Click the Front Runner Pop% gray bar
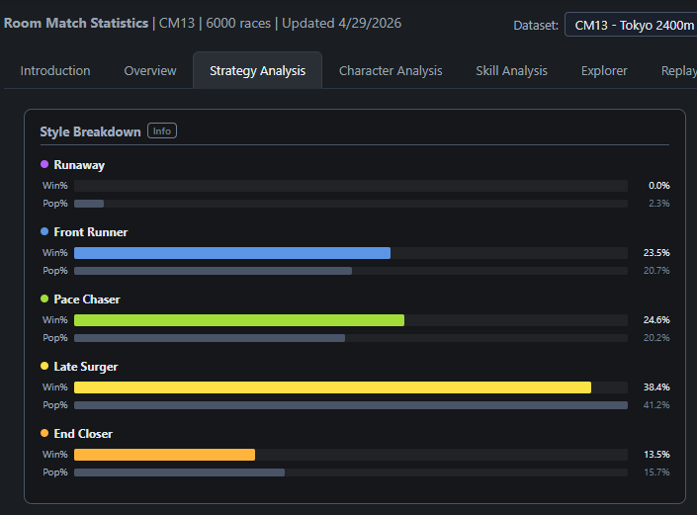 [x=213, y=271]
